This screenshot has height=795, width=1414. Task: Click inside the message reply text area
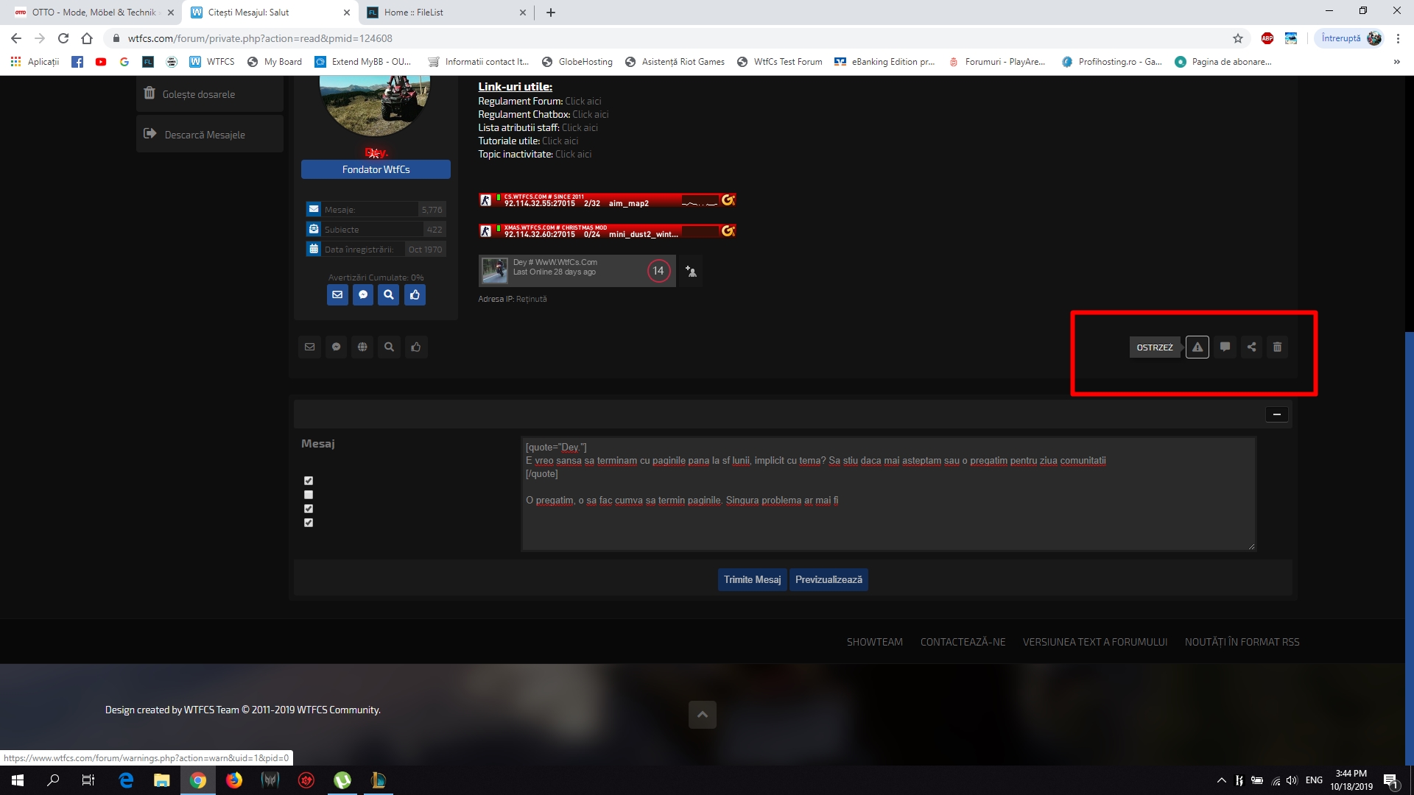click(887, 523)
